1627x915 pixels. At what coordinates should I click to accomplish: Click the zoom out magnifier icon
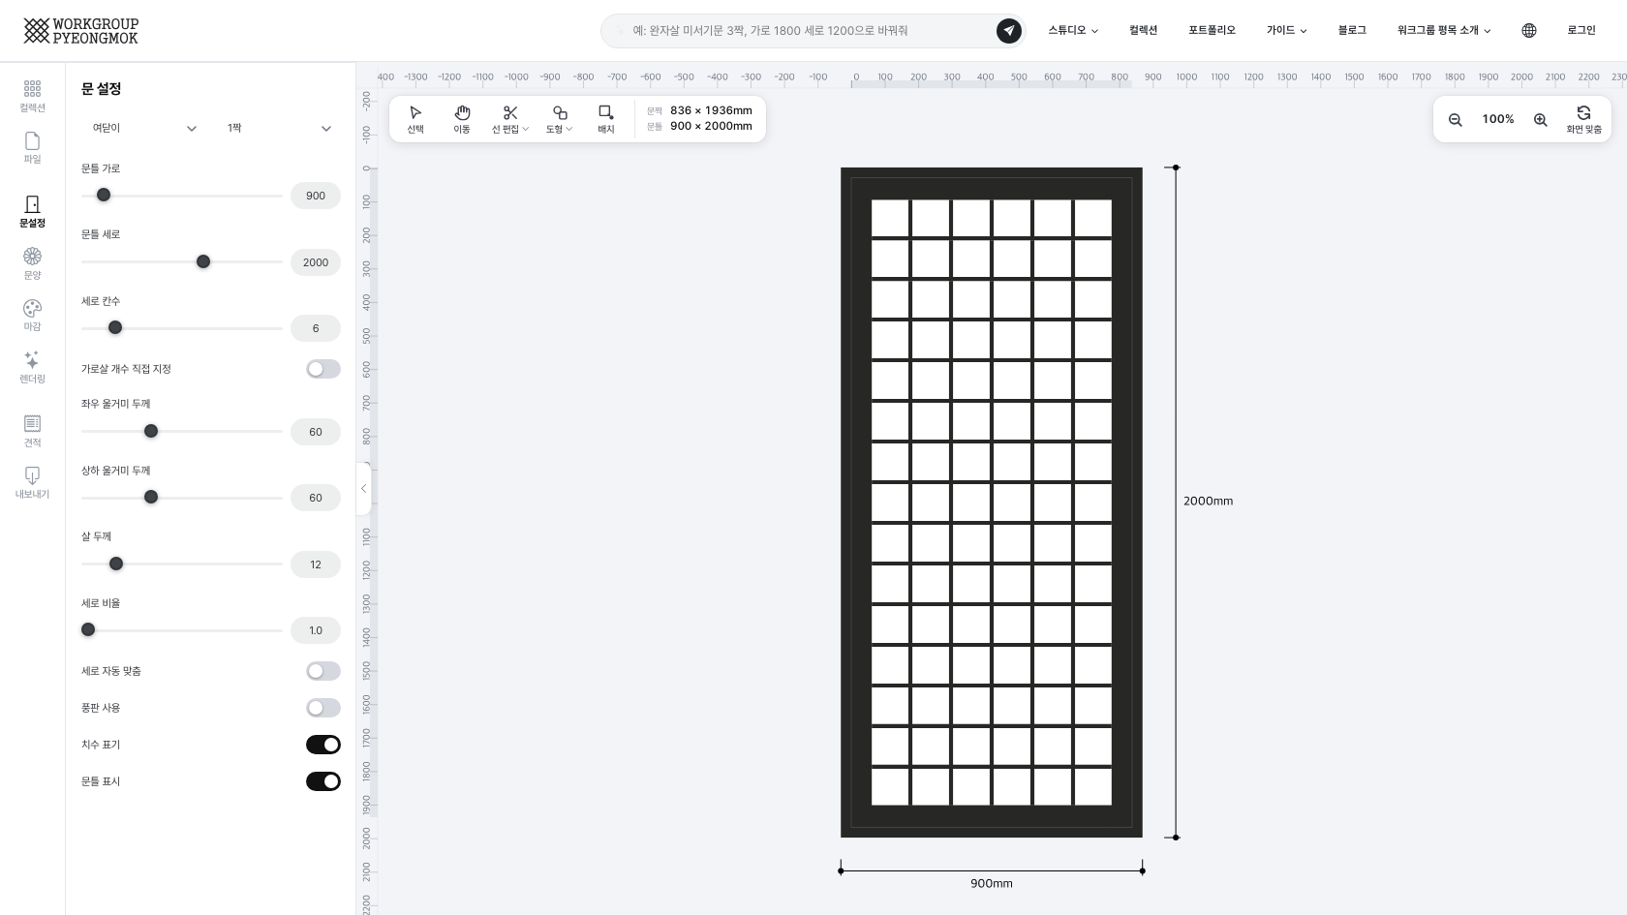tap(1455, 119)
